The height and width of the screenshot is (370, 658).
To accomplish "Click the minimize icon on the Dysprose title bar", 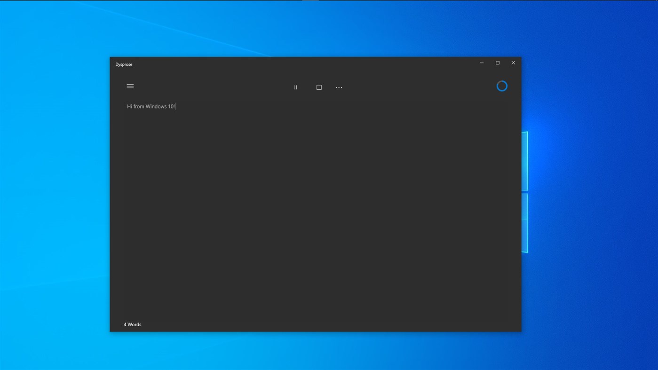I will coord(481,63).
